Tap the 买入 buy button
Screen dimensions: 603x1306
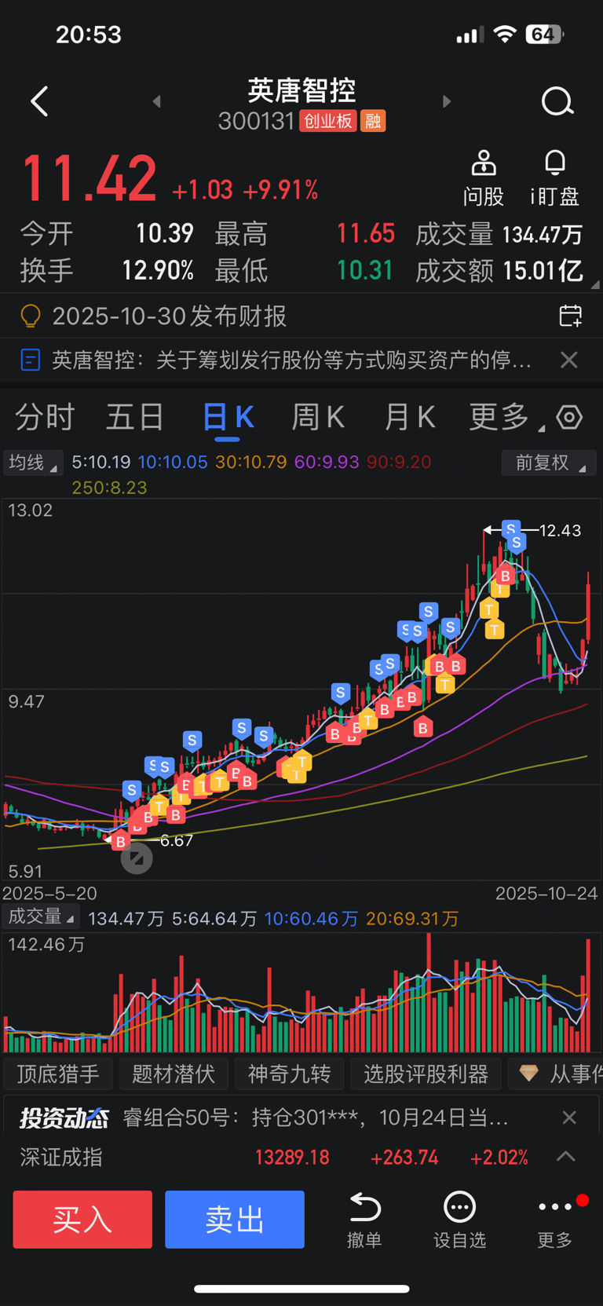click(82, 1220)
